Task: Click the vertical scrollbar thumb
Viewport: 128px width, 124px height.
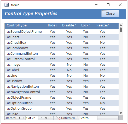Action: click(121, 30)
